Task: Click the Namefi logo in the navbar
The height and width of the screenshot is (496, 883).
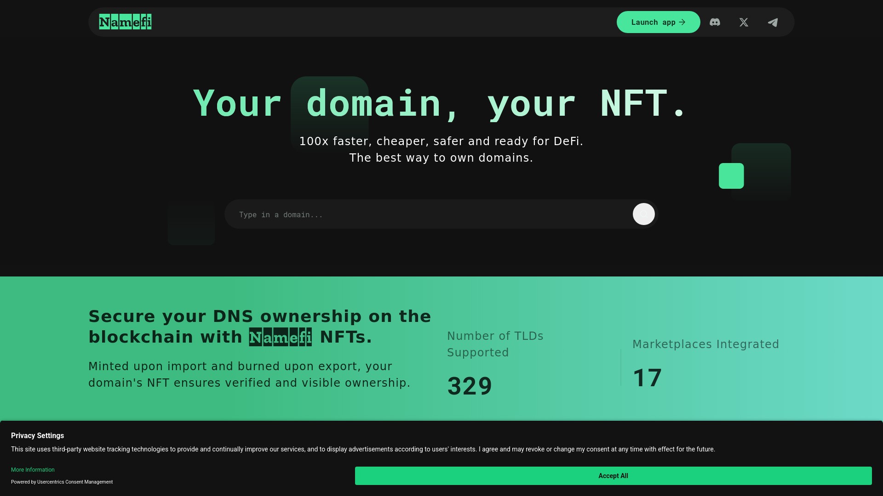Action: [x=125, y=22]
